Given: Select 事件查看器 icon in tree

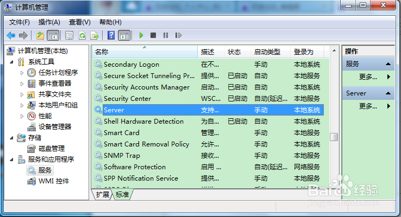Looking at the screenshot, I should [x=32, y=84].
